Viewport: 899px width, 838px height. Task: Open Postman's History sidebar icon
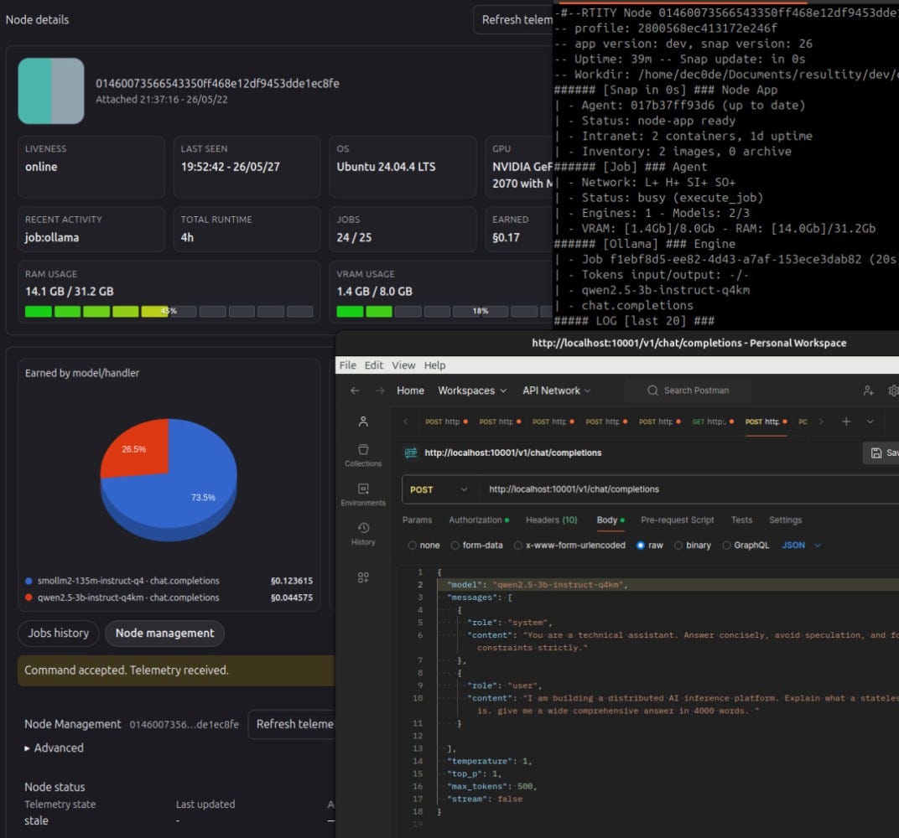click(x=363, y=533)
